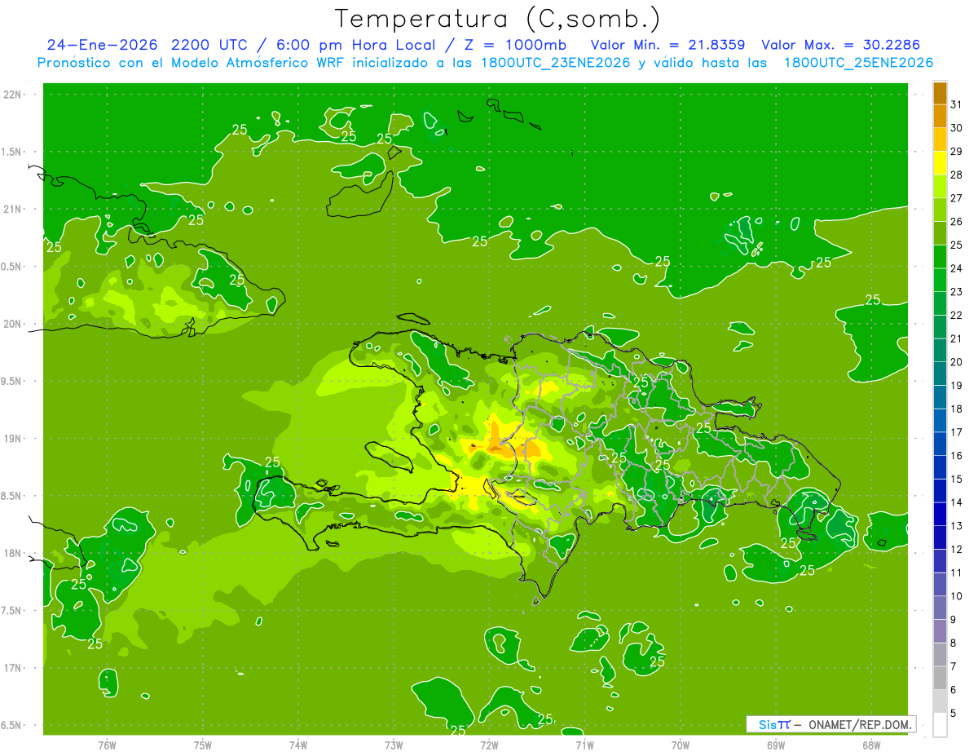Image resolution: width=978 pixels, height=756 pixels.
Task: Click the '74W' longitude label
Action: point(298,745)
